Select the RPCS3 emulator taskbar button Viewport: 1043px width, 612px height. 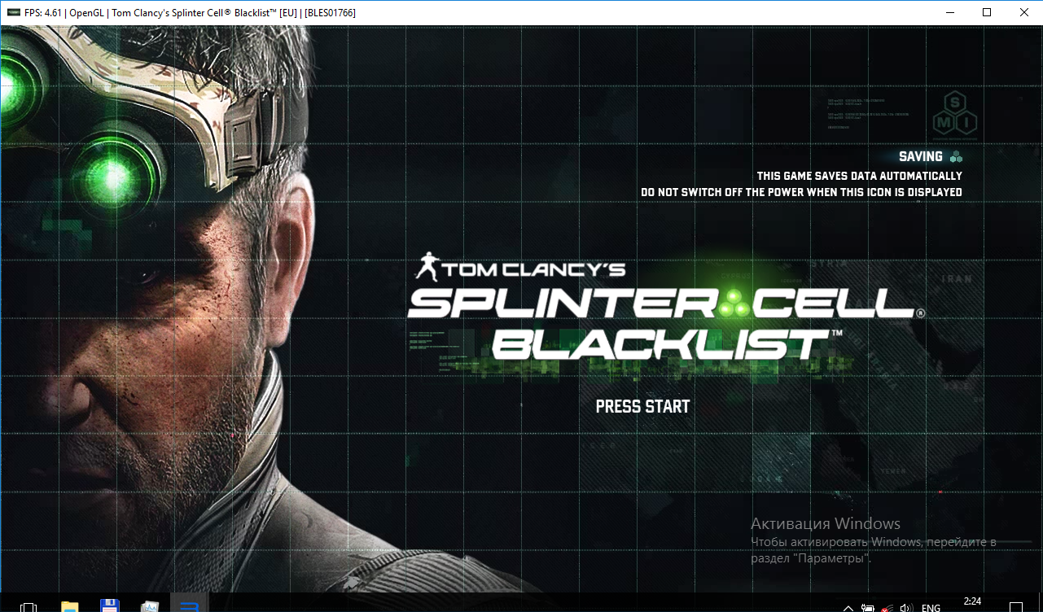coord(190,606)
